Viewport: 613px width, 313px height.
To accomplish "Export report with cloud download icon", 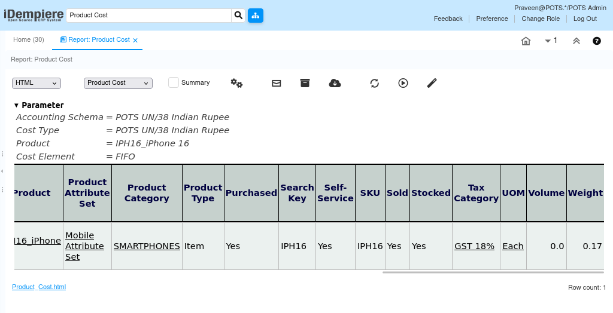I will (x=335, y=83).
